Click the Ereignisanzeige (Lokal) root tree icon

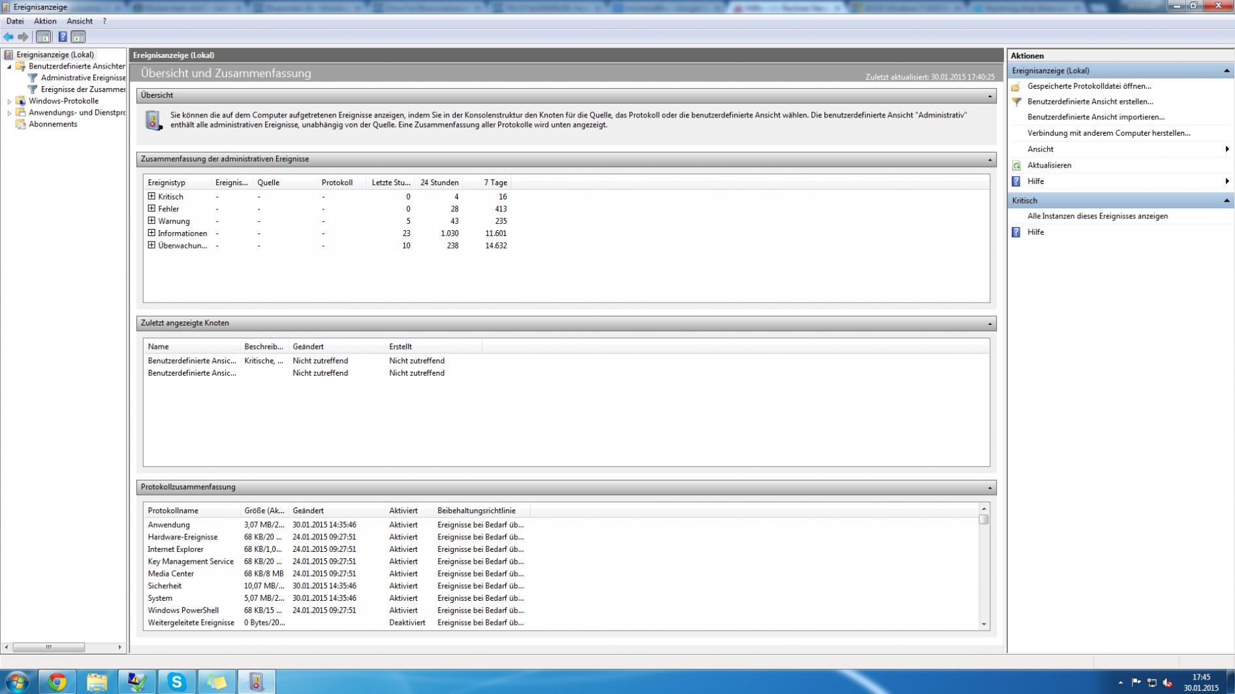coord(8,55)
